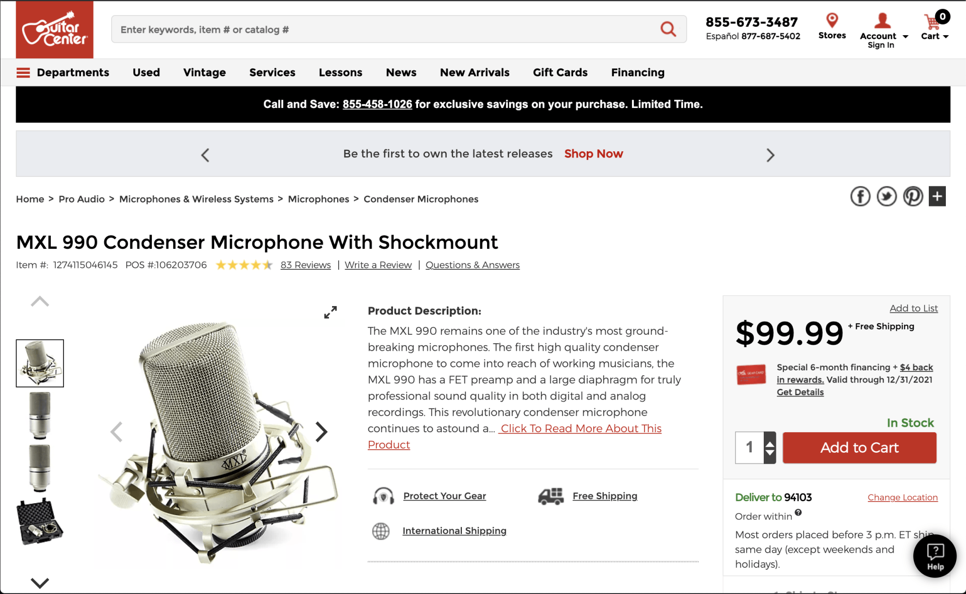Share product on Pinterest
The height and width of the screenshot is (594, 966).
(913, 196)
